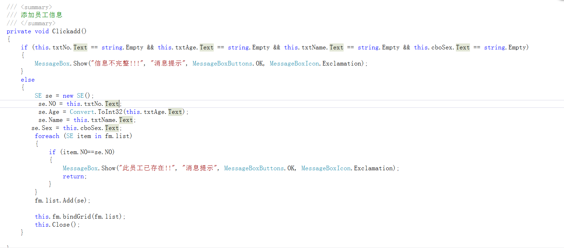The image size is (564, 248).
Task: Place cursor on closing </summary> comment tag
Action: 38,23
